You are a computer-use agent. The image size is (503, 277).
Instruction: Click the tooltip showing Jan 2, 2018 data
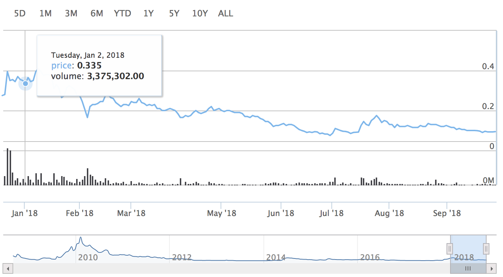click(99, 65)
